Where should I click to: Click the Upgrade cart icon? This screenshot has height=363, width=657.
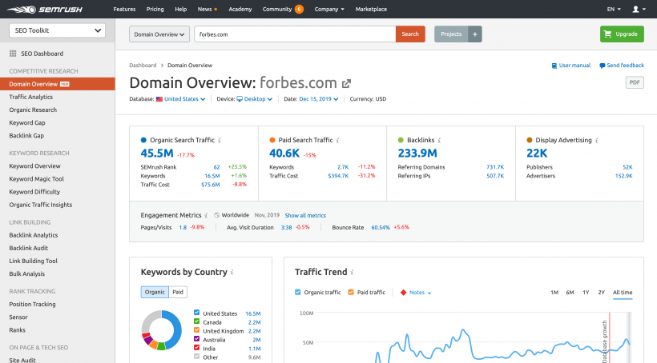pyautogui.click(x=608, y=34)
